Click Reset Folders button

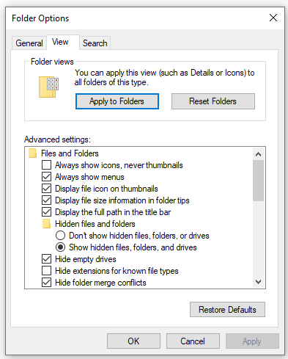213,101
